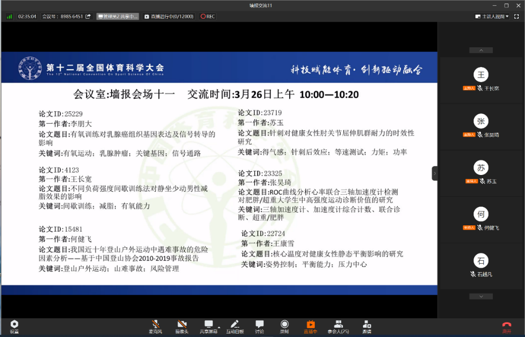Click the 共享屏幕 share screen icon
Screen dimensions: 525x337
209,326
